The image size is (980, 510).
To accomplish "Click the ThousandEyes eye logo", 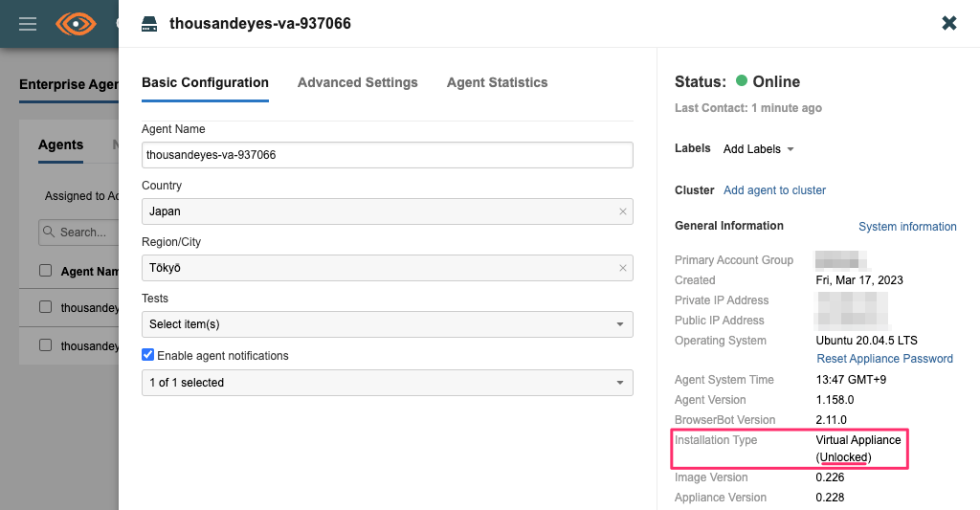I will pyautogui.click(x=76, y=24).
